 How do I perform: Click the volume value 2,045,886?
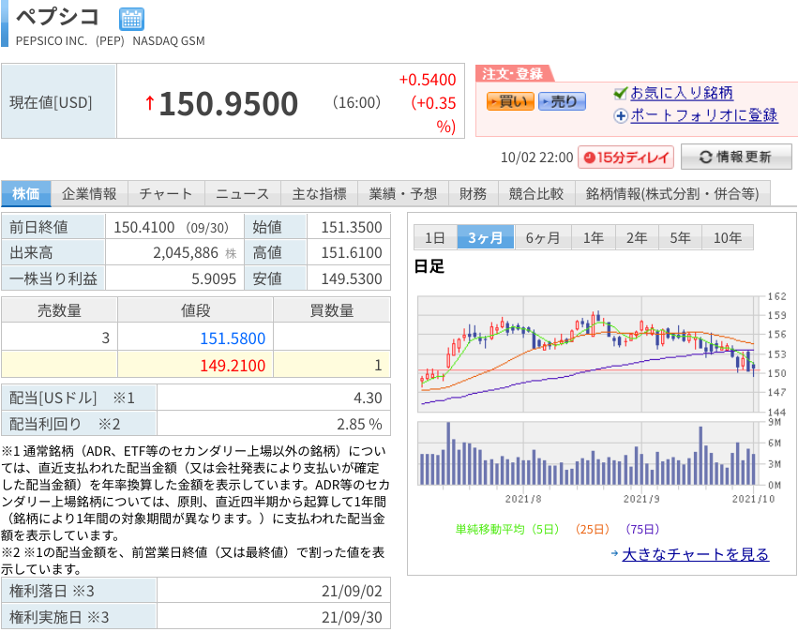point(186,253)
